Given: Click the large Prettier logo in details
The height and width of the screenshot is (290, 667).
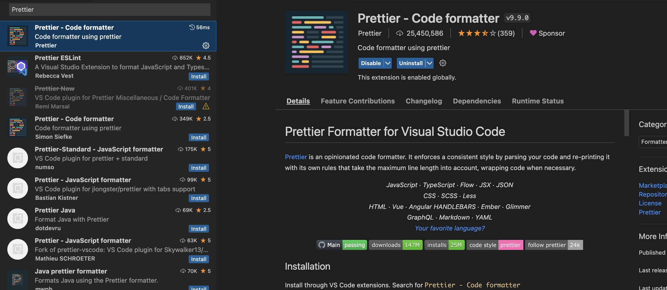Looking at the screenshot, I should [316, 42].
